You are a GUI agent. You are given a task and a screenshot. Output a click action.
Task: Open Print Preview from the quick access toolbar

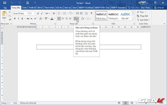(x=28, y=3)
